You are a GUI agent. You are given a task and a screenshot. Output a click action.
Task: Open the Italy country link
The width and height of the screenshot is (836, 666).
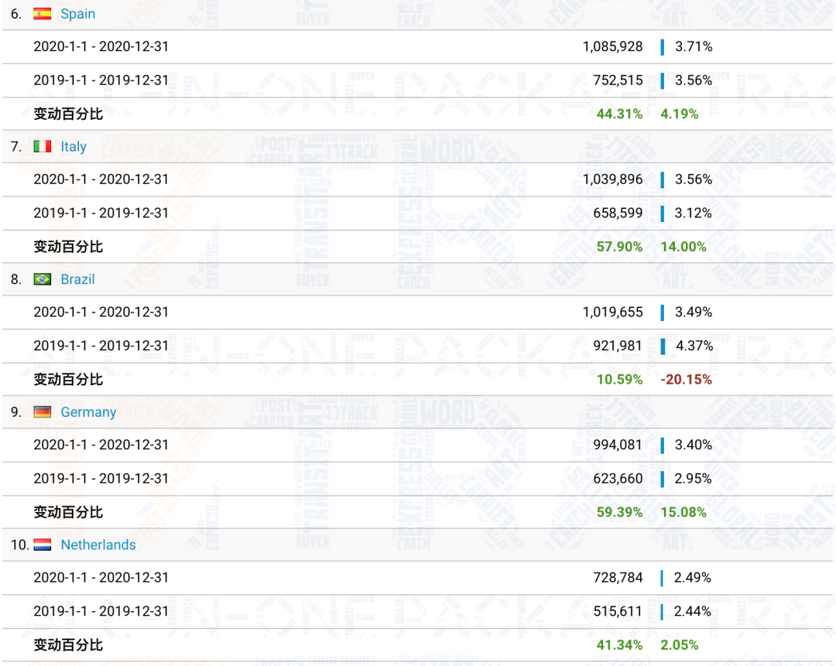(74, 147)
